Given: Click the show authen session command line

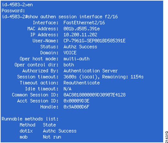Looking at the screenshot, I should pos(60,17).
